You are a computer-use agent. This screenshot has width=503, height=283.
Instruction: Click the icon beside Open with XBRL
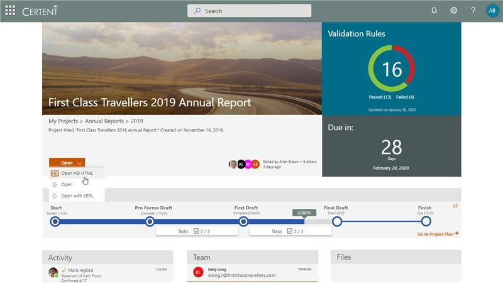[x=55, y=196]
